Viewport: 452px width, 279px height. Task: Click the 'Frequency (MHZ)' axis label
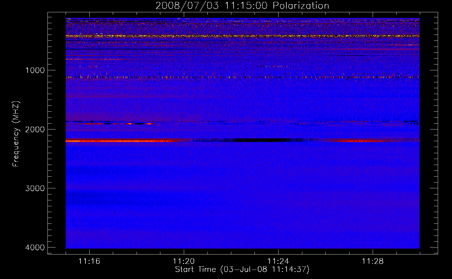pyautogui.click(x=16, y=134)
